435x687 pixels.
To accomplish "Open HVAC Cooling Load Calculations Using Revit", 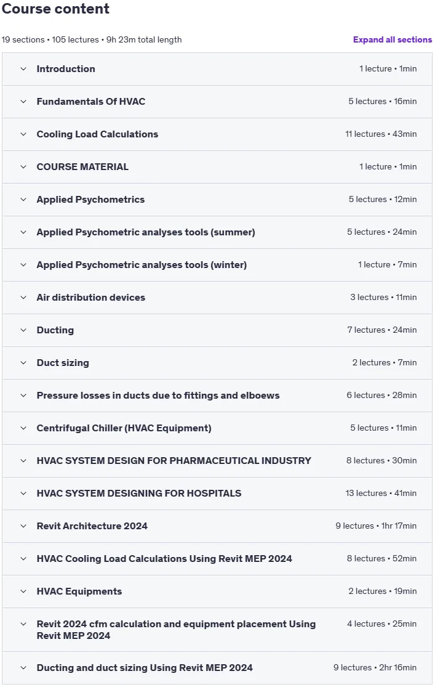I will (217, 559).
